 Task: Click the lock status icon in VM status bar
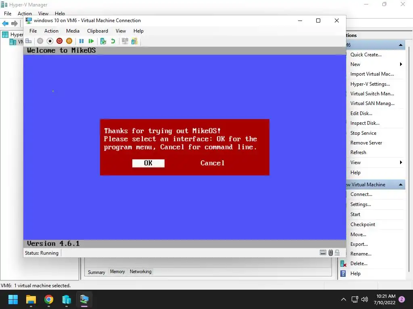[x=337, y=253]
